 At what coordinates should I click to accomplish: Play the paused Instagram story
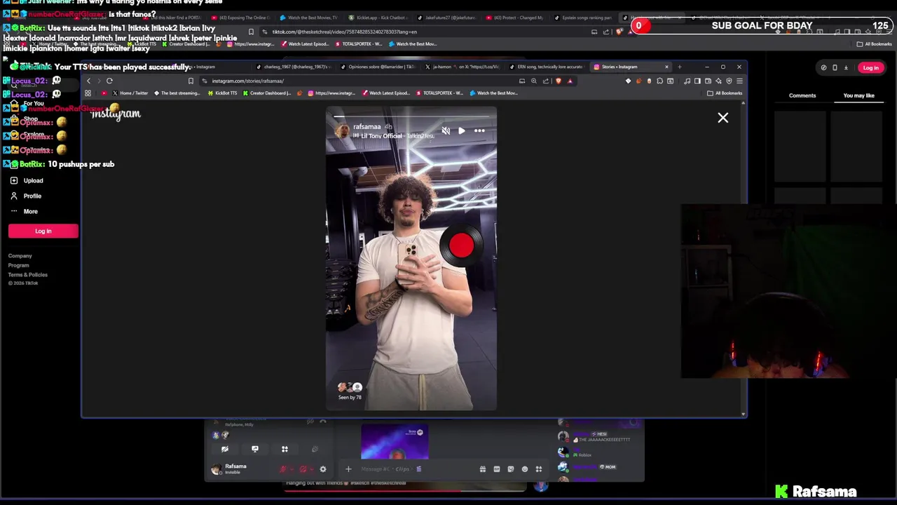[x=462, y=130]
